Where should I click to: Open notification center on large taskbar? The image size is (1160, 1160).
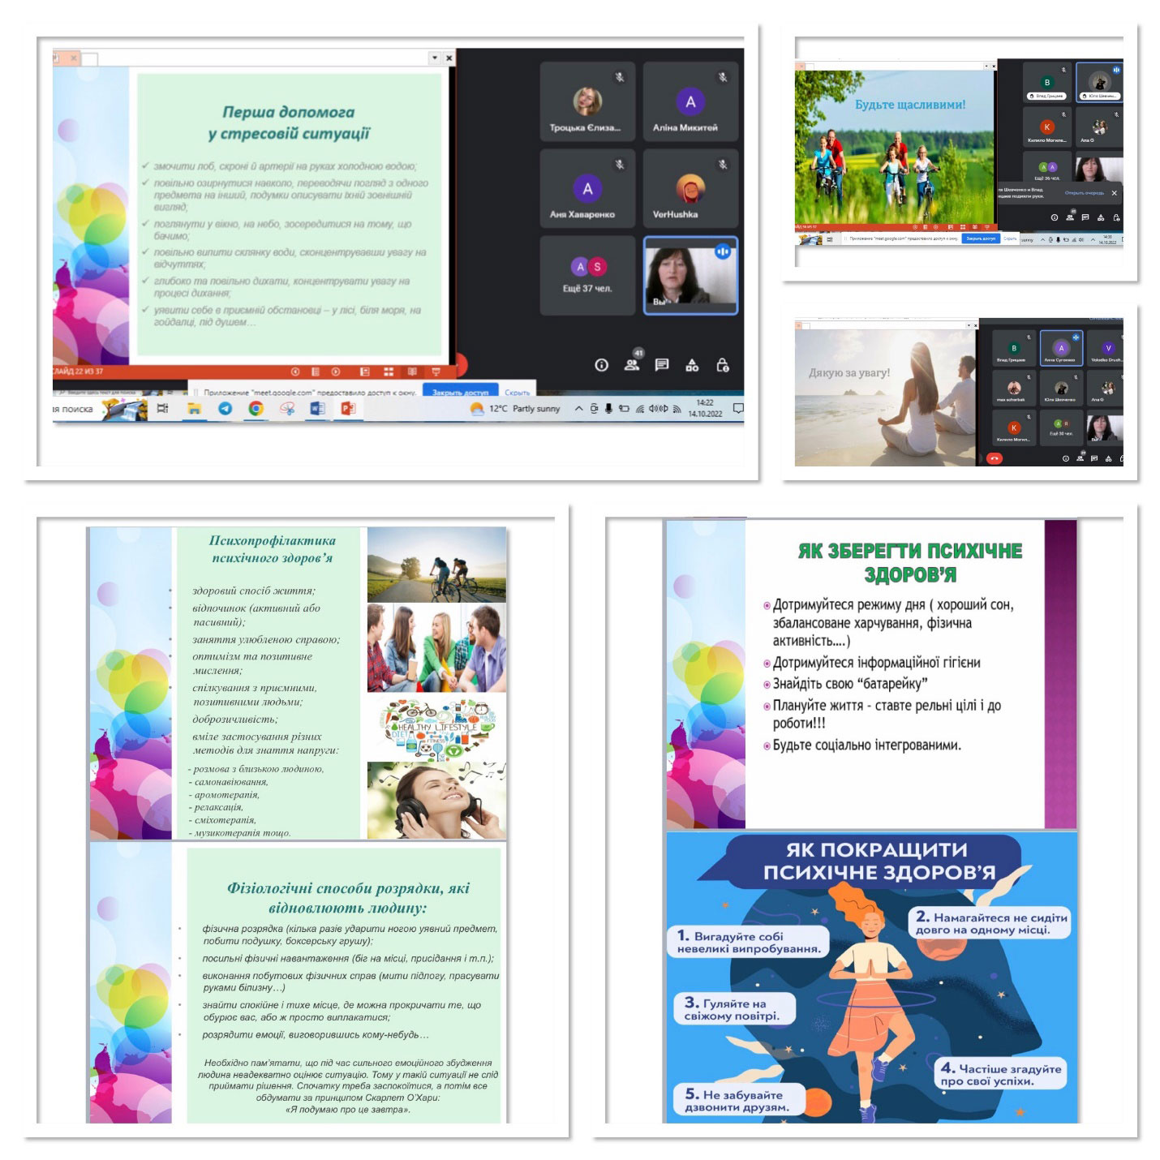coord(737,408)
